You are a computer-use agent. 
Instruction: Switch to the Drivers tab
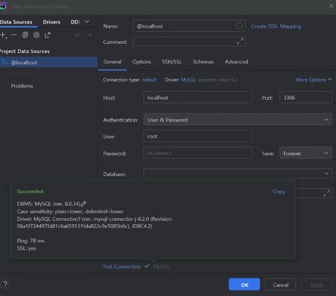pyautogui.click(x=52, y=22)
